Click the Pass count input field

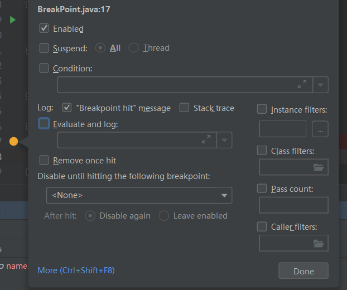[x=293, y=205]
